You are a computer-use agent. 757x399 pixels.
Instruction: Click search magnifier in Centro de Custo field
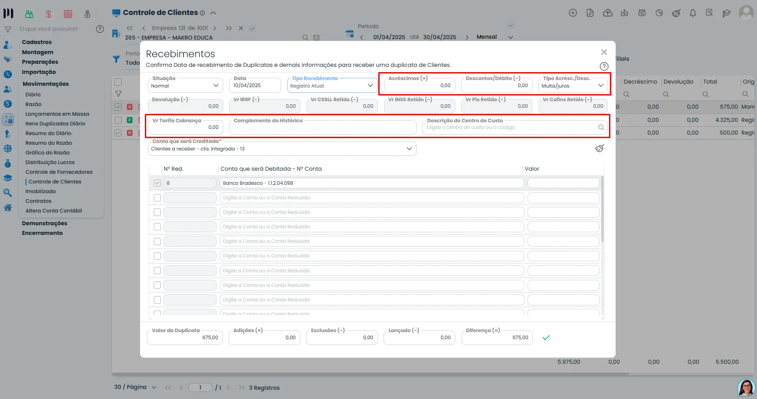601,128
